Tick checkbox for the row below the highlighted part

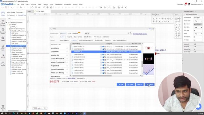(x=73, y=55)
